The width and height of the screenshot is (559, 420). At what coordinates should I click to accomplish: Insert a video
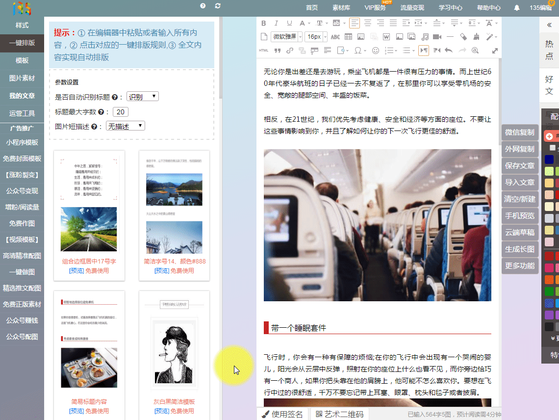click(x=437, y=37)
